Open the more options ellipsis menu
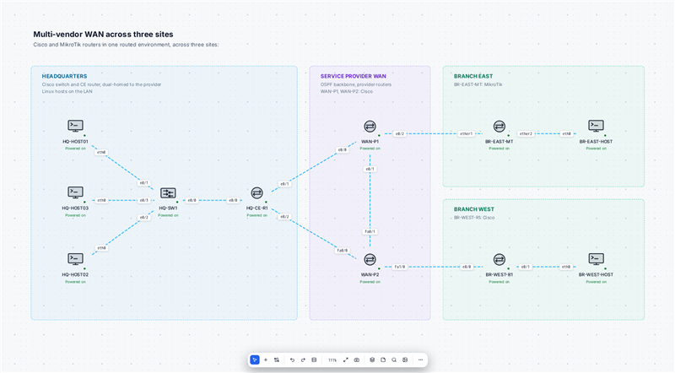This screenshot has width=675, height=373. coord(420,359)
